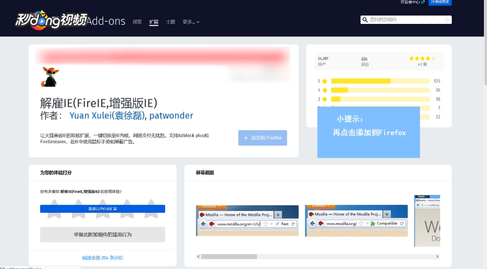The width and height of the screenshot is (487, 269).
Task: Click the 3 star icon in rating breakdown
Action: (324, 99)
